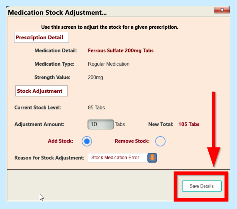Click the Prescription Detail section header
Viewport: 237px width, 209px height.
[x=41, y=37]
